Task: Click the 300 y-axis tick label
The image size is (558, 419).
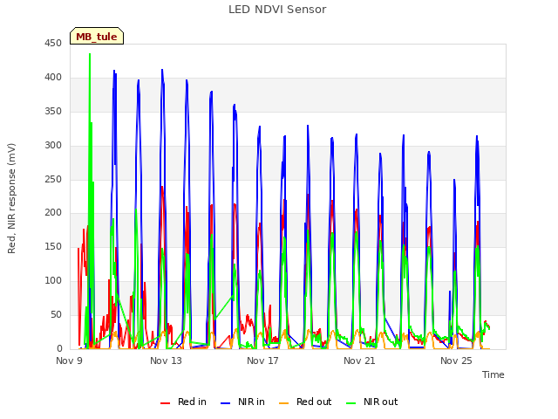Action: pyautogui.click(x=53, y=145)
